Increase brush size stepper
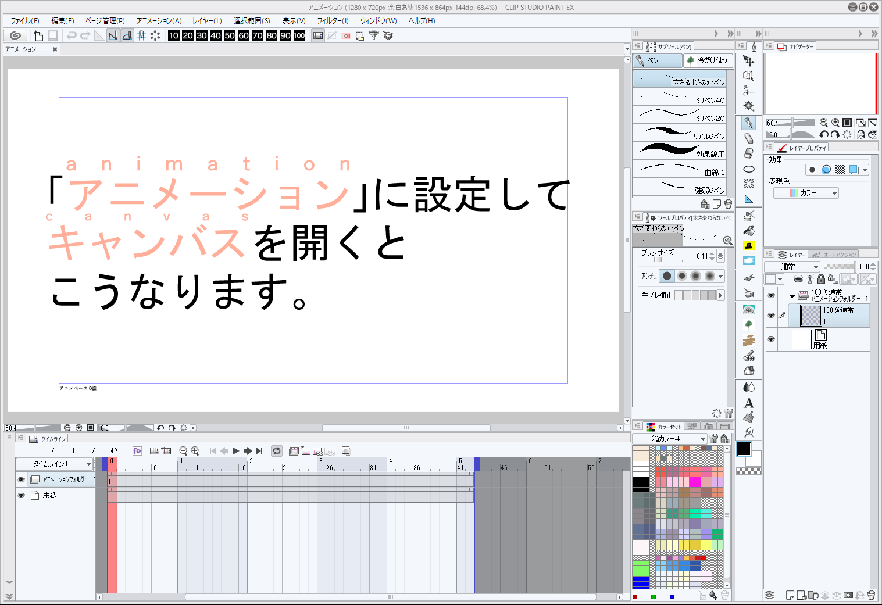This screenshot has height=605, width=882. [712, 253]
